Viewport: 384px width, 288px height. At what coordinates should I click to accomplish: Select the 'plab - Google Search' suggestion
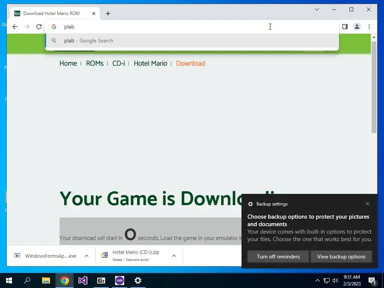[x=192, y=40]
